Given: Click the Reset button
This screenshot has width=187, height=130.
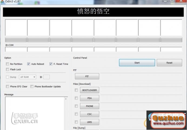Looking at the screenshot, I should click(169, 63).
